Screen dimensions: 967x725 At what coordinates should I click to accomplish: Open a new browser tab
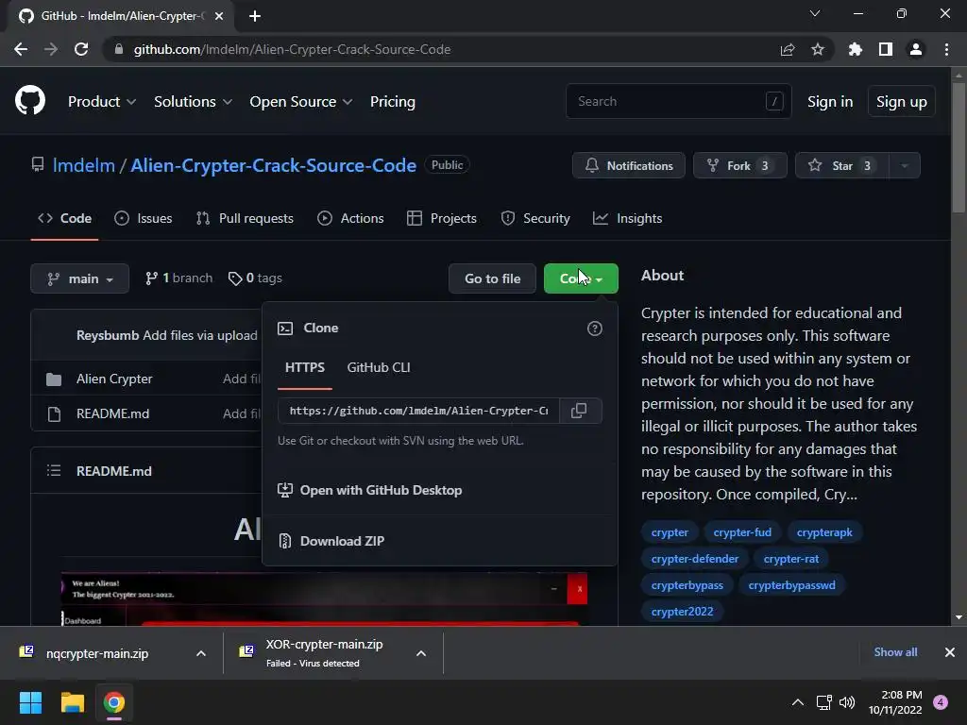point(255,16)
